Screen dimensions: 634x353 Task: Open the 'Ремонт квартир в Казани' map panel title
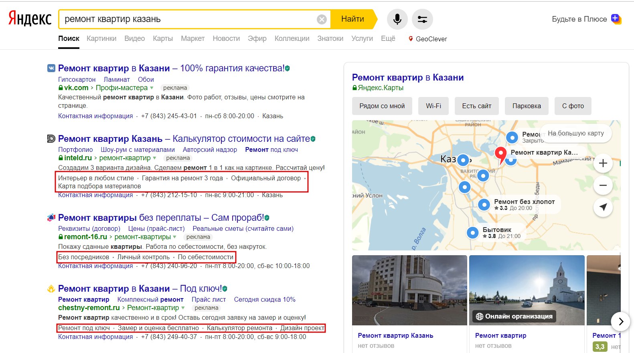coord(408,77)
